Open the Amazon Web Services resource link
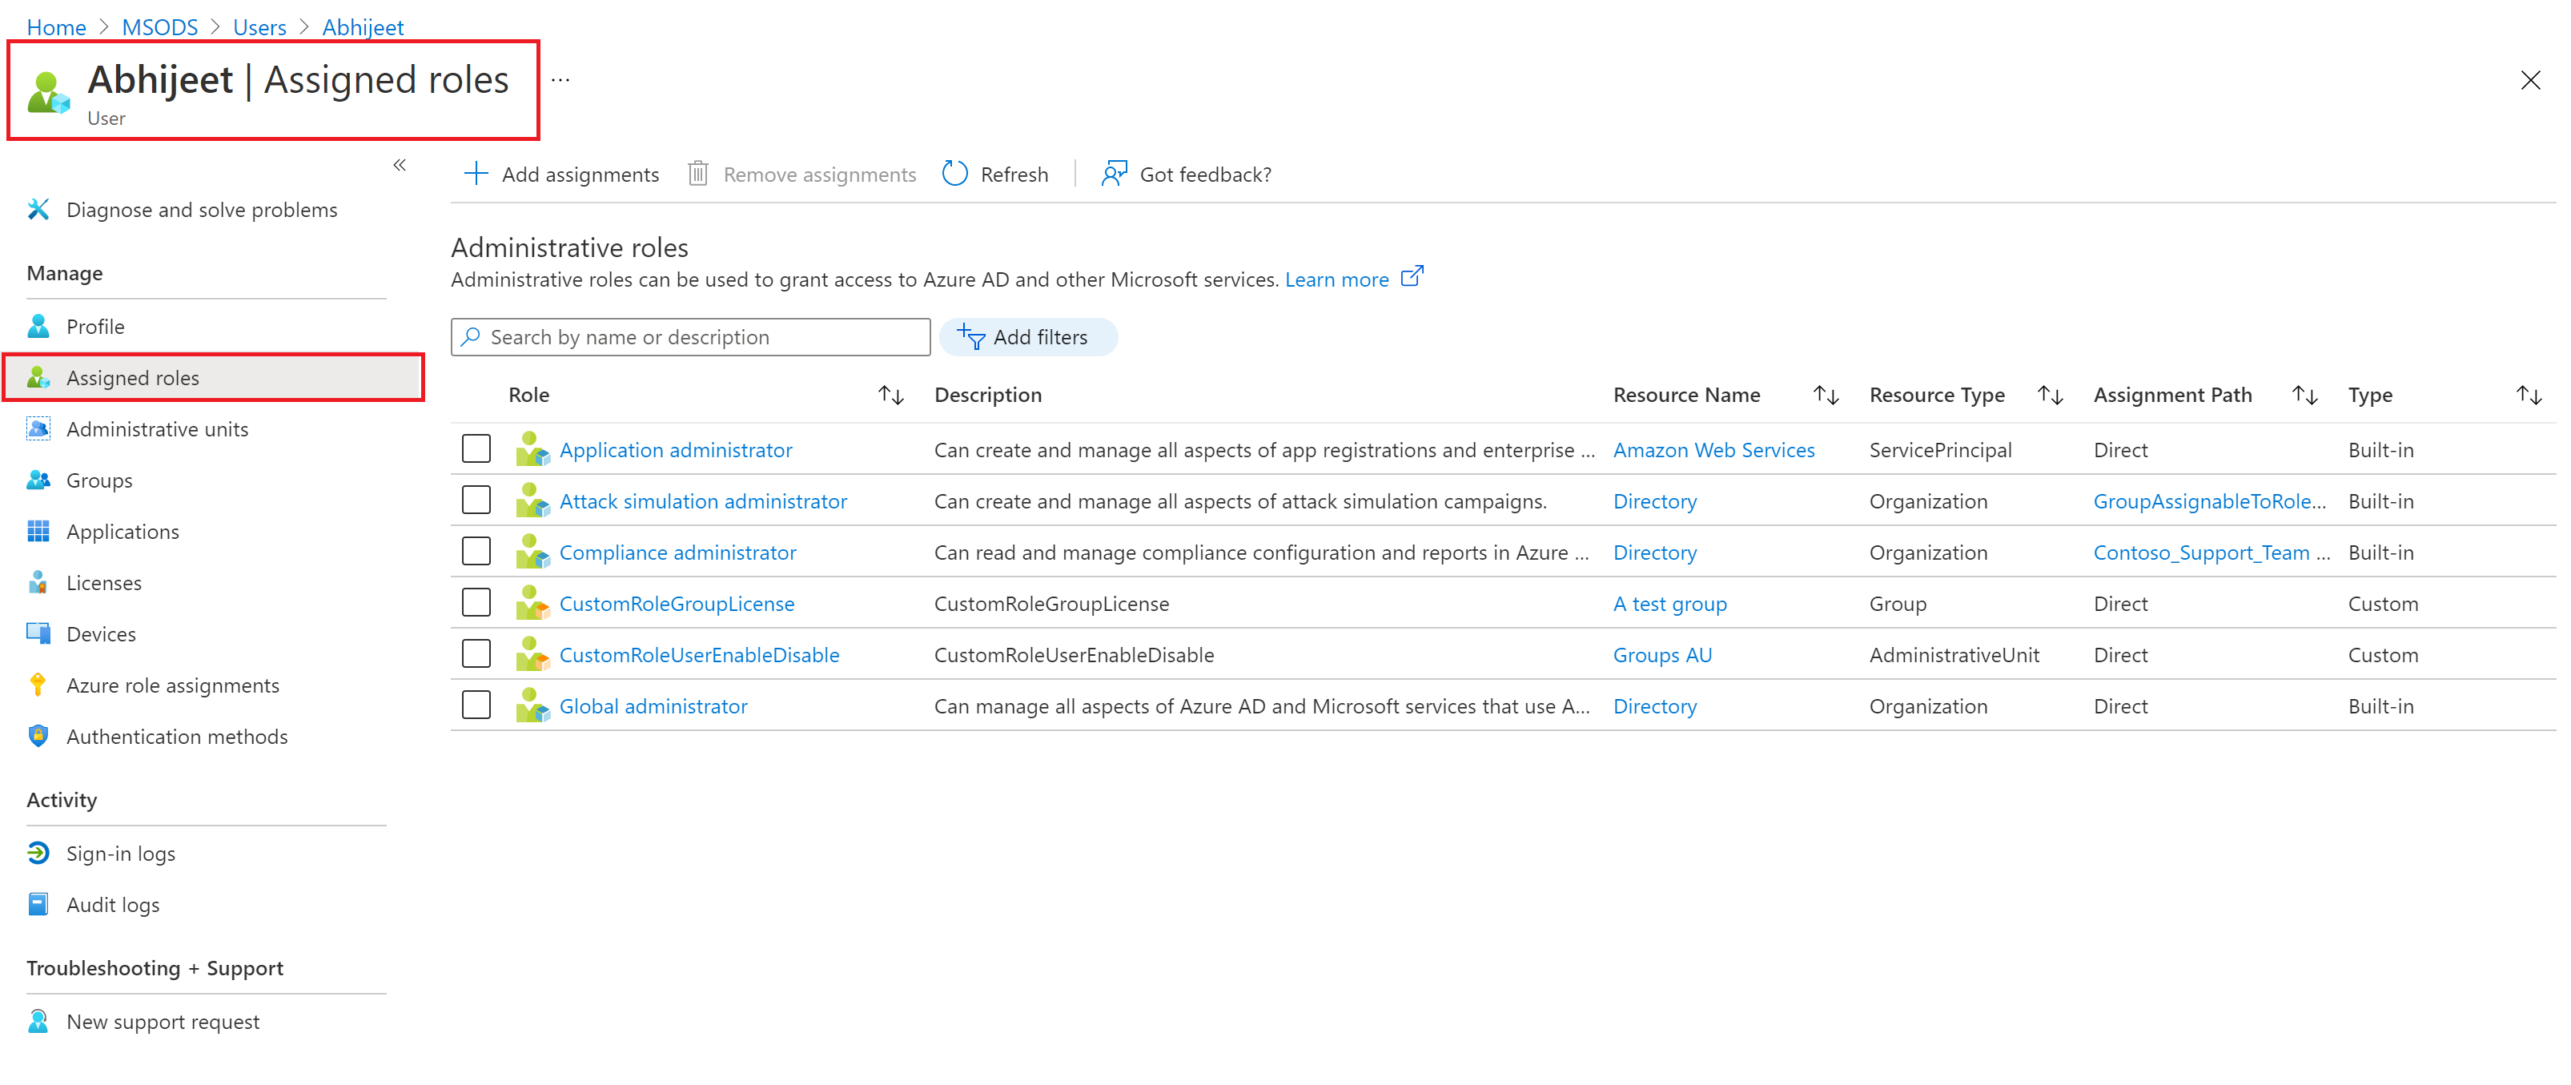This screenshot has height=1085, width=2571. pyautogui.click(x=1713, y=450)
